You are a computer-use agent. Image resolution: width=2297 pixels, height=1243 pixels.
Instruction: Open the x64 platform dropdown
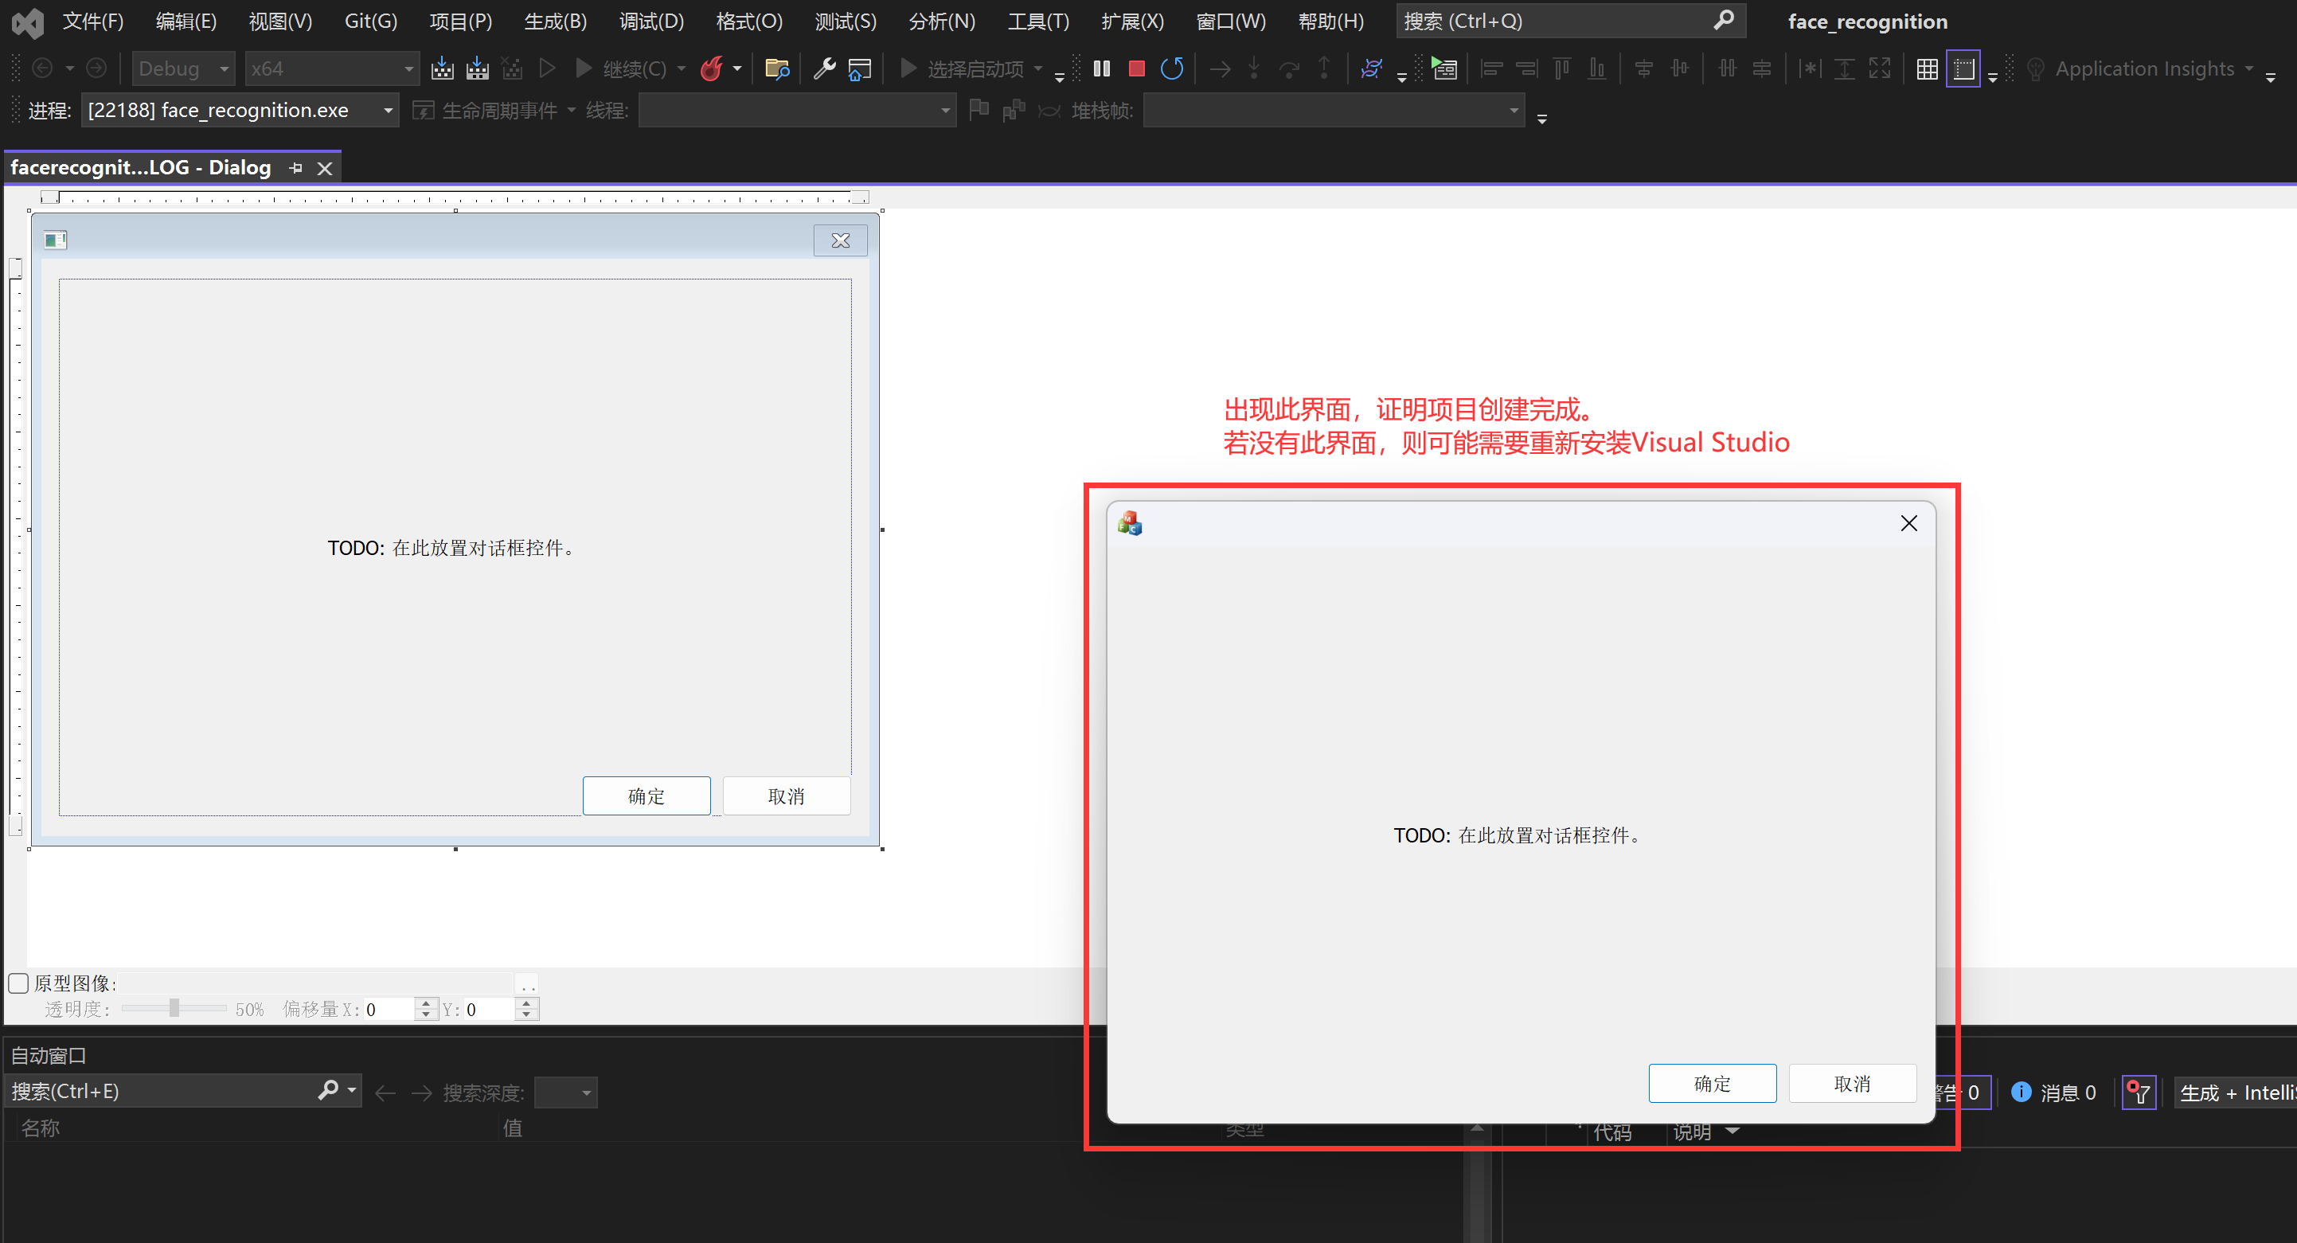(408, 68)
